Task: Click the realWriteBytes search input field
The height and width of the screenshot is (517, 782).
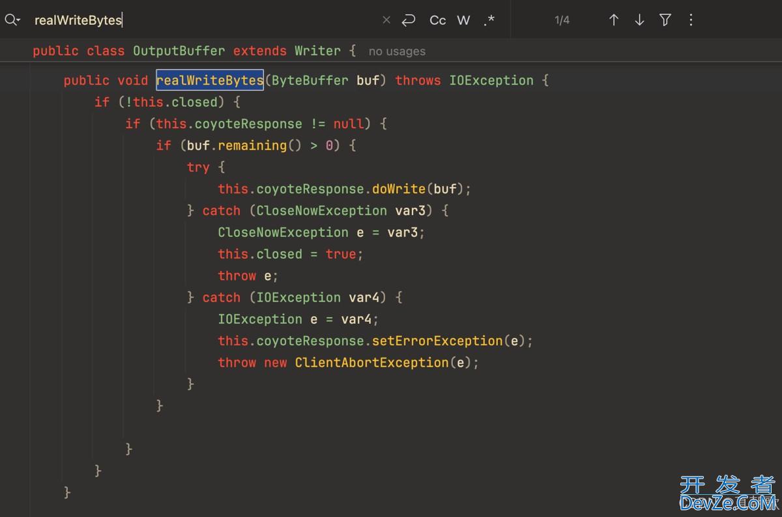Action: (195, 20)
